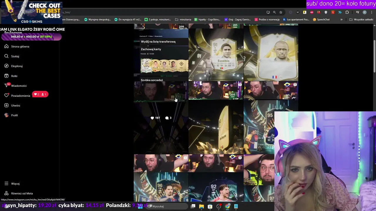The image size is (376, 211).
Task: Open the Extensions puzzle menu
Action: pyautogui.click(x=347, y=12)
